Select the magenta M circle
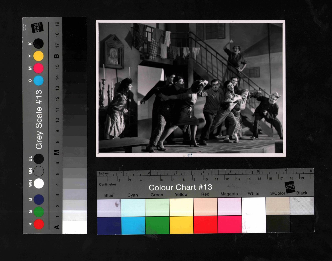 pos(38,68)
